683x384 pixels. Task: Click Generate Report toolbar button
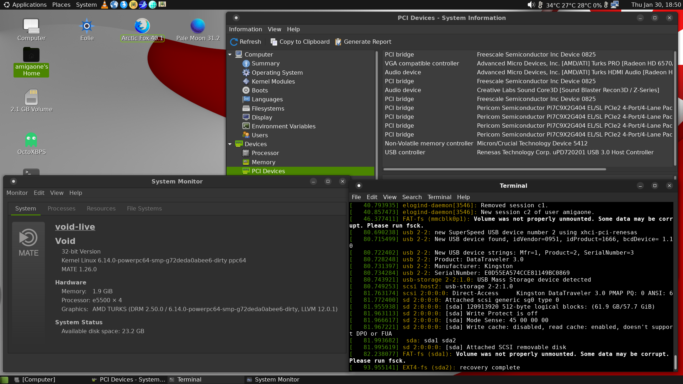point(363,42)
